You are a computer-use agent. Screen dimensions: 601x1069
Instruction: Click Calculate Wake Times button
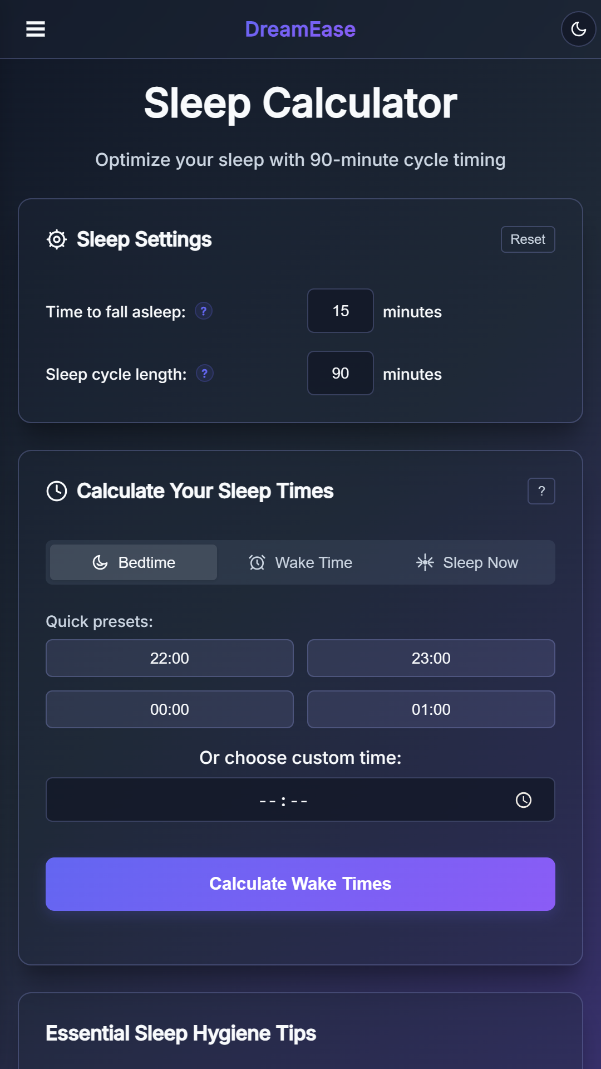300,884
